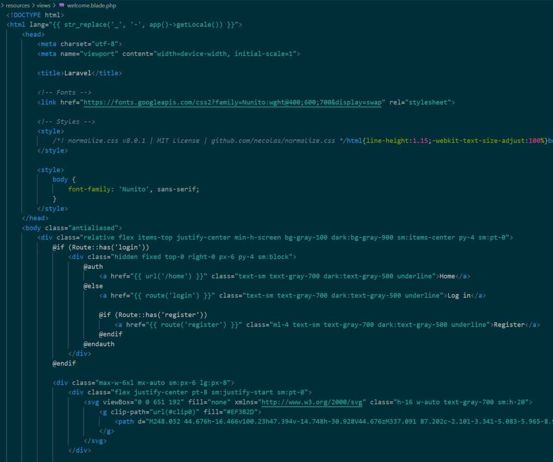Click the @if (Route::has('login')) directive

(101, 247)
